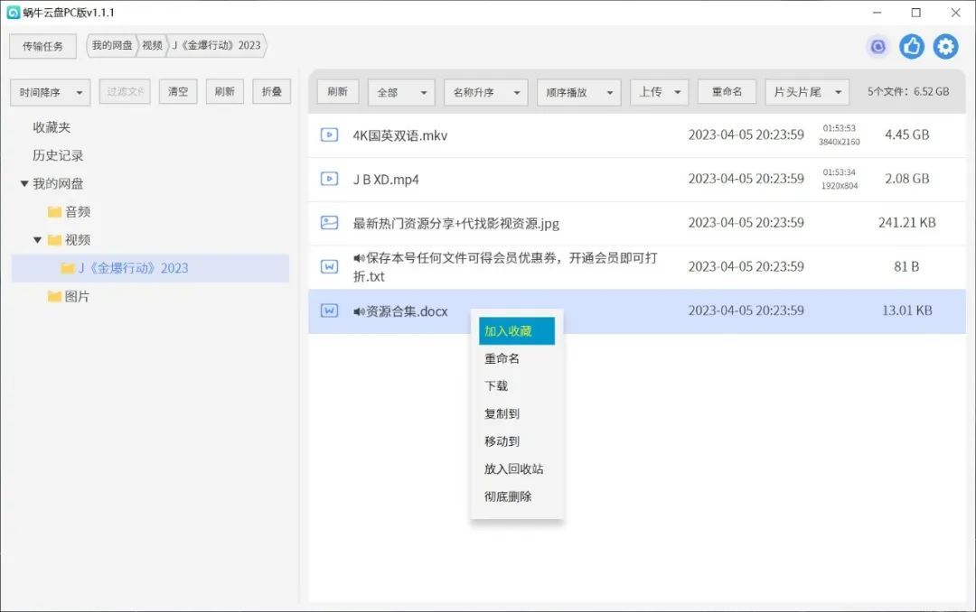The width and height of the screenshot is (976, 612).
Task: Click the 4.45 GB size value
Action: coord(907,135)
